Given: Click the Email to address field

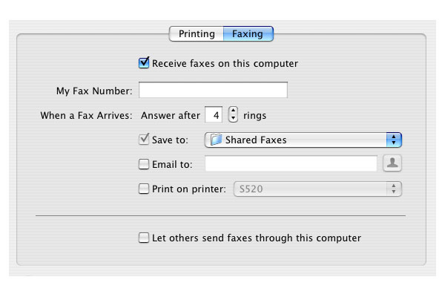Looking at the screenshot, I should [291, 163].
